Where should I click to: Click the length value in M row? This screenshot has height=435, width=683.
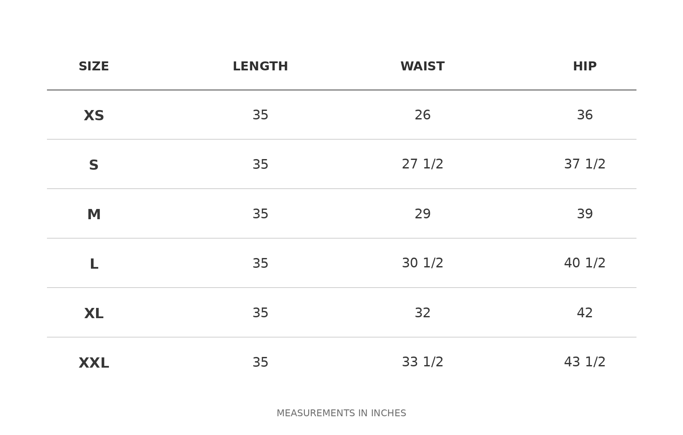pyautogui.click(x=260, y=214)
